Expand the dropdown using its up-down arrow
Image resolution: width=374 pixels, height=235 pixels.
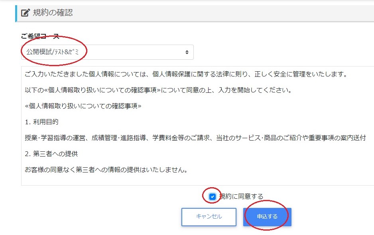click(x=187, y=52)
